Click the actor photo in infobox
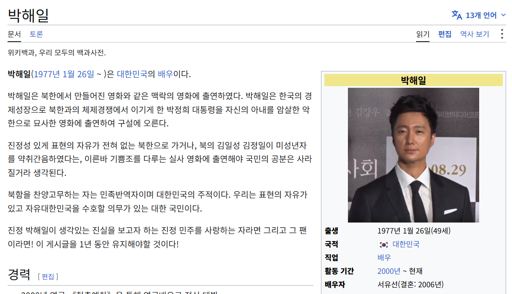This screenshot has height=294, width=512. [413, 155]
